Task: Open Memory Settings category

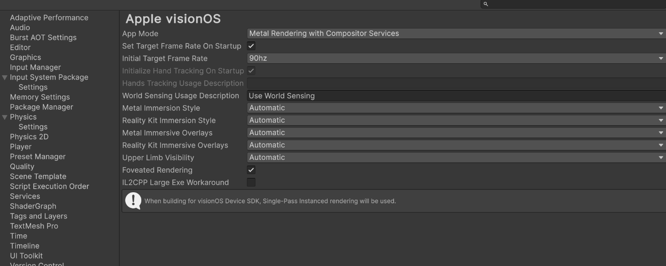Action: coord(40,97)
